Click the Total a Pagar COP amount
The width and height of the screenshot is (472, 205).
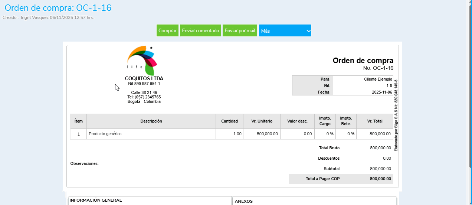tap(380, 179)
